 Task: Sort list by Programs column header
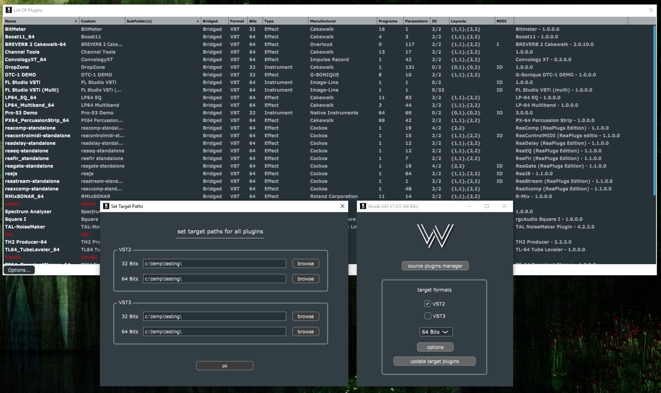[x=390, y=21]
